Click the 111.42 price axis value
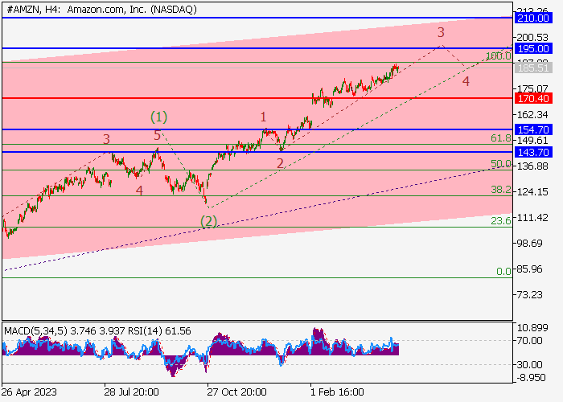Image resolution: width=563 pixels, height=402 pixels. click(x=532, y=217)
